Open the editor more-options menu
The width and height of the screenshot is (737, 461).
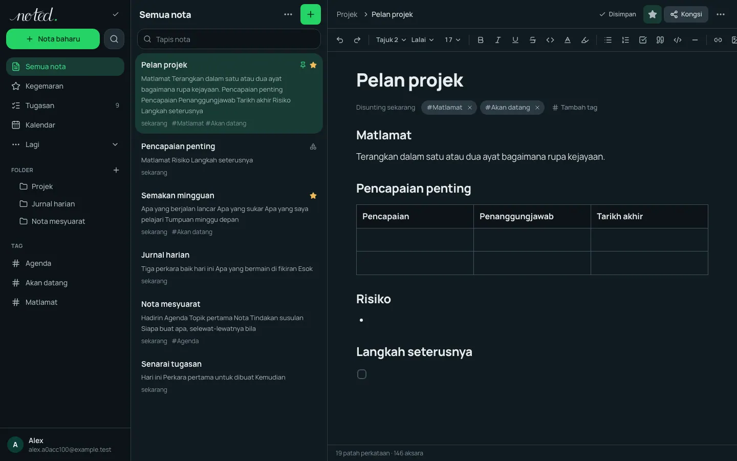click(x=721, y=14)
